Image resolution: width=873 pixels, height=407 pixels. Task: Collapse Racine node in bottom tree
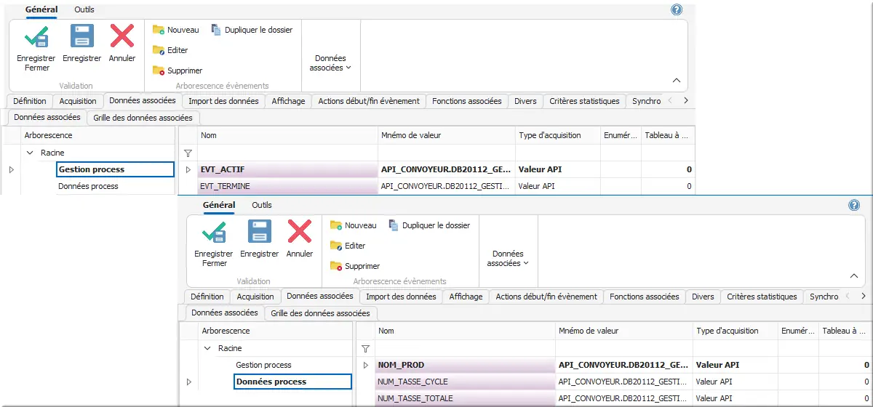tap(207, 348)
